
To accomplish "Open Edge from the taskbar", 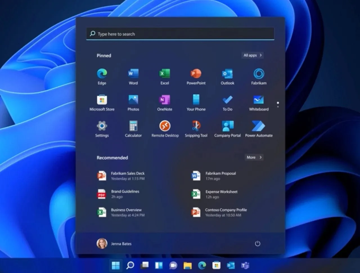I will 202,265.
